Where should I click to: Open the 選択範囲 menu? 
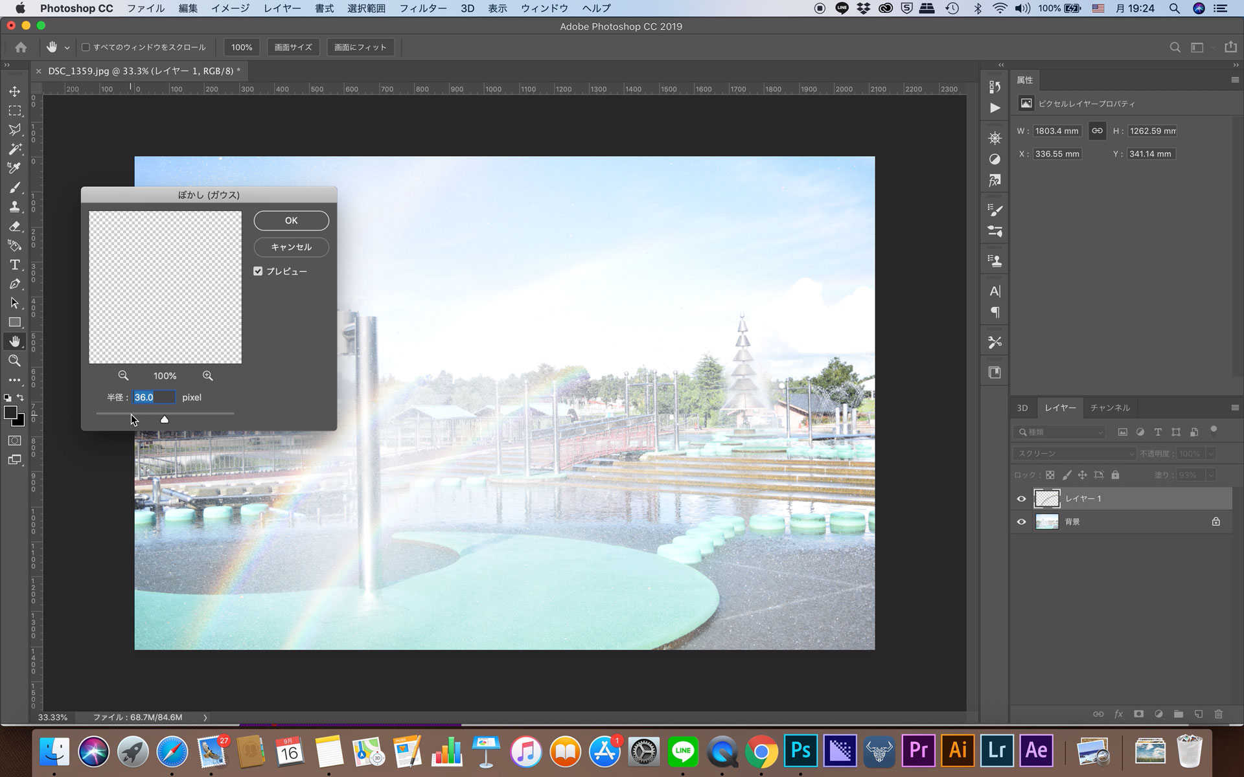366,8
